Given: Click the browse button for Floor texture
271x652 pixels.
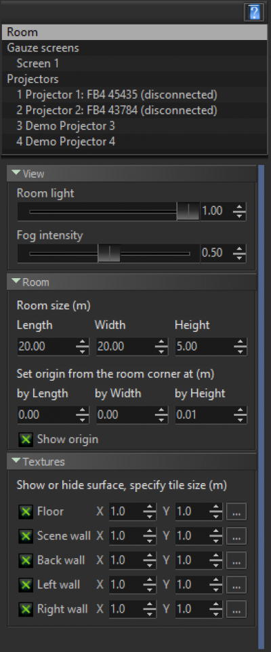Looking at the screenshot, I should point(236,512).
